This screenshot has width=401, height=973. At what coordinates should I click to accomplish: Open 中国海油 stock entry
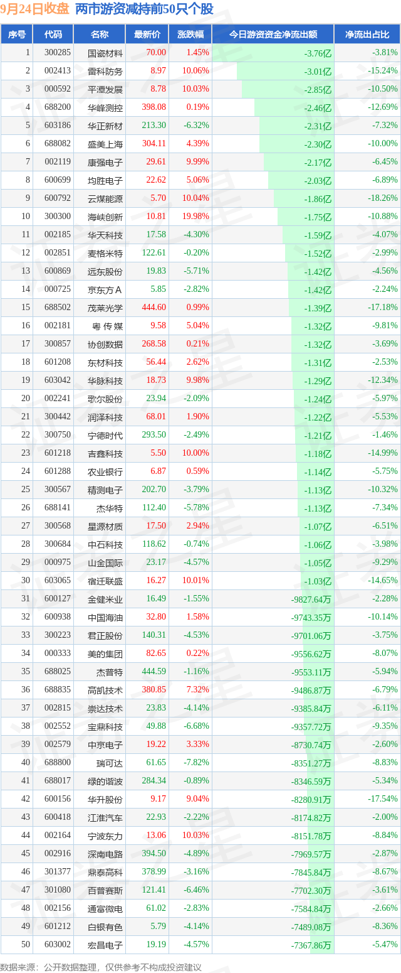click(105, 617)
